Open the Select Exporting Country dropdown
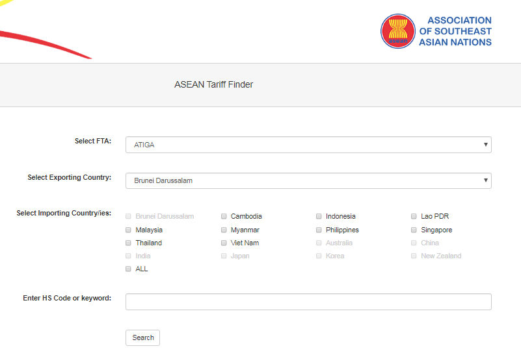This screenshot has height=355, width=521. [x=308, y=180]
